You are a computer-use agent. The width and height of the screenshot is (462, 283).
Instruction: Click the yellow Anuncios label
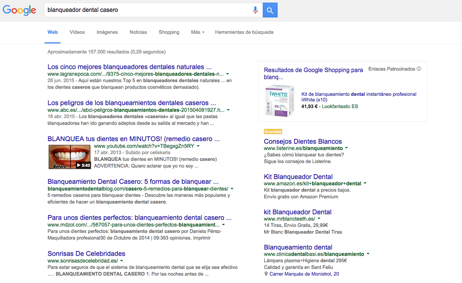point(273,132)
